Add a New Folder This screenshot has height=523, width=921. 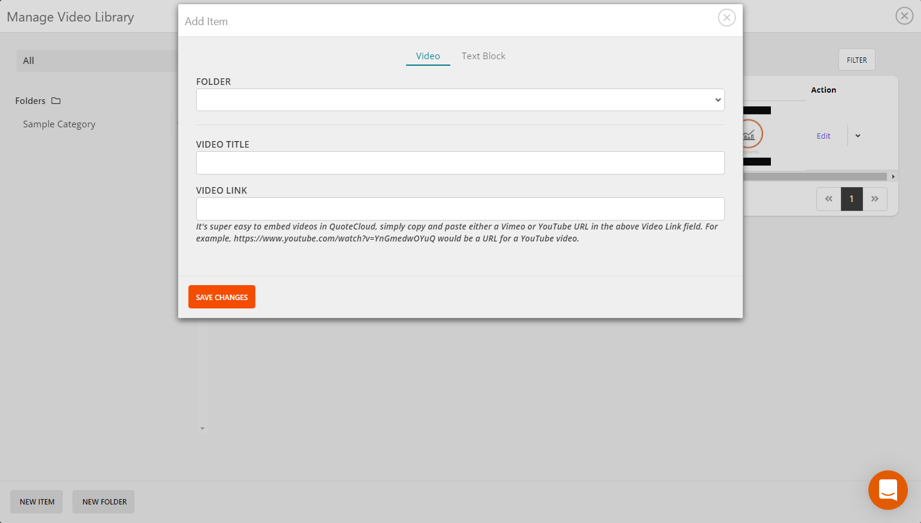pos(103,501)
